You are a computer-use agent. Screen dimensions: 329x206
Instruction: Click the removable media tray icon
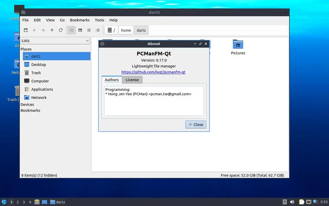(285, 202)
